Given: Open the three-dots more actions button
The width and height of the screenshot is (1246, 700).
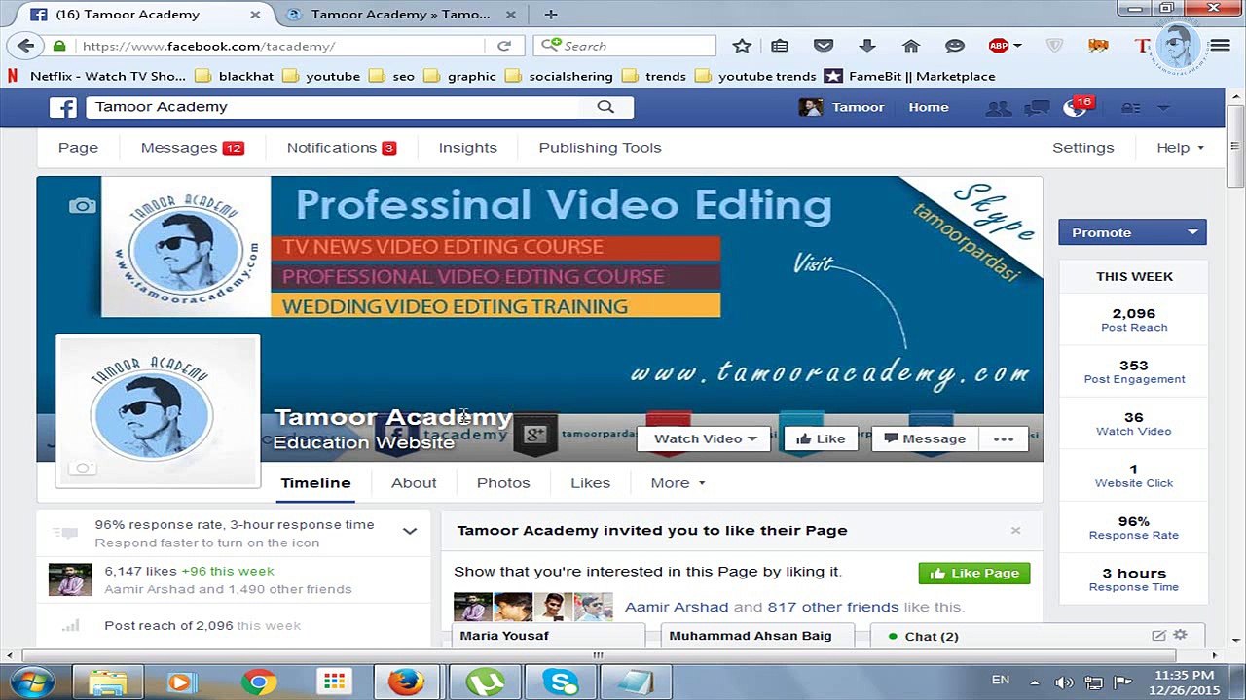Looking at the screenshot, I should [1004, 438].
